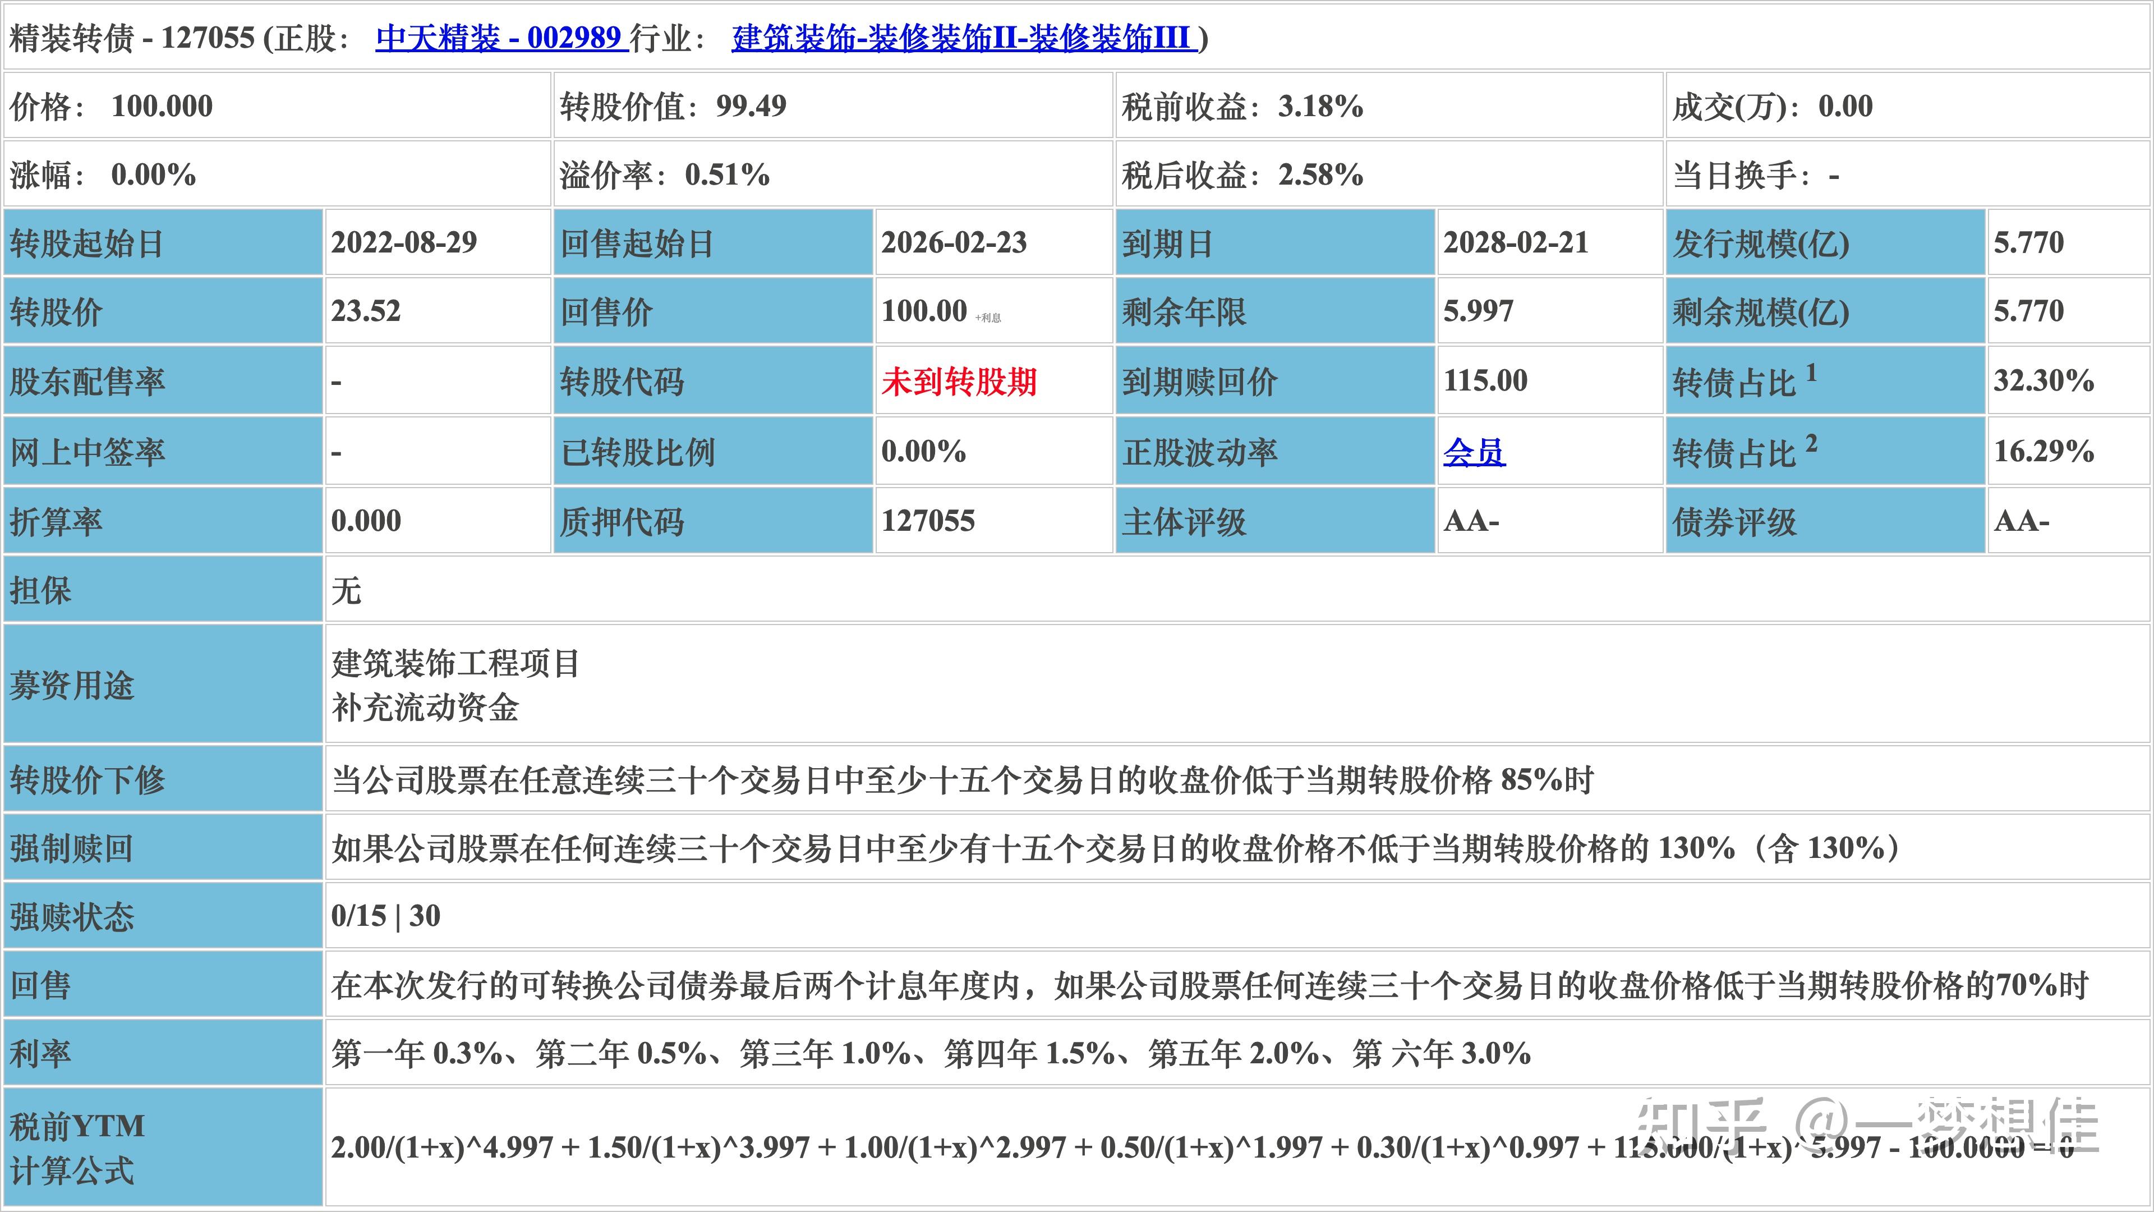Click the 回售价 value 100.00
2154x1212 pixels.
(924, 311)
